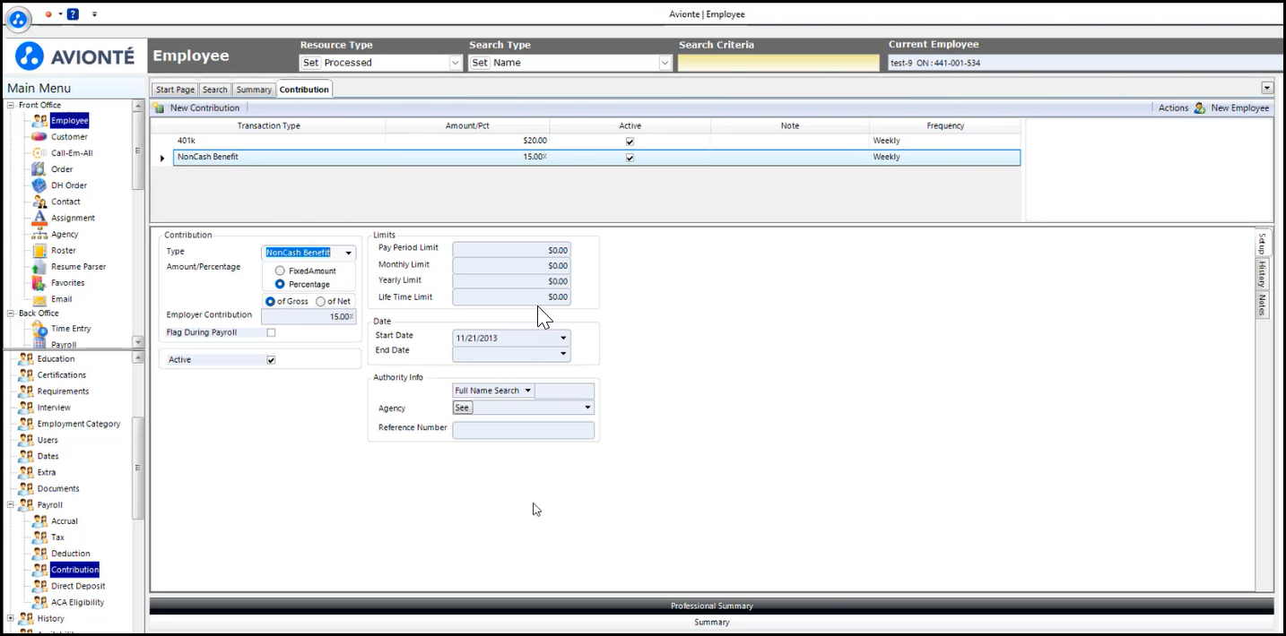Click the Interview section icon
1286x636 pixels.
point(26,407)
